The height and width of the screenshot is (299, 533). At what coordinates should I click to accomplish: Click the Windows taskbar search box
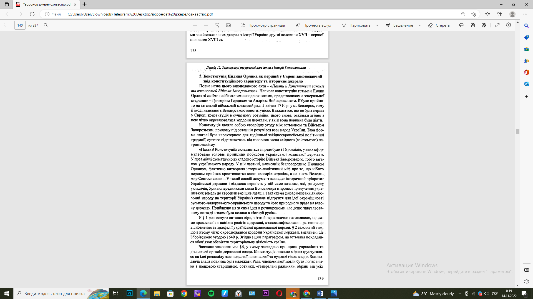pos(61,293)
